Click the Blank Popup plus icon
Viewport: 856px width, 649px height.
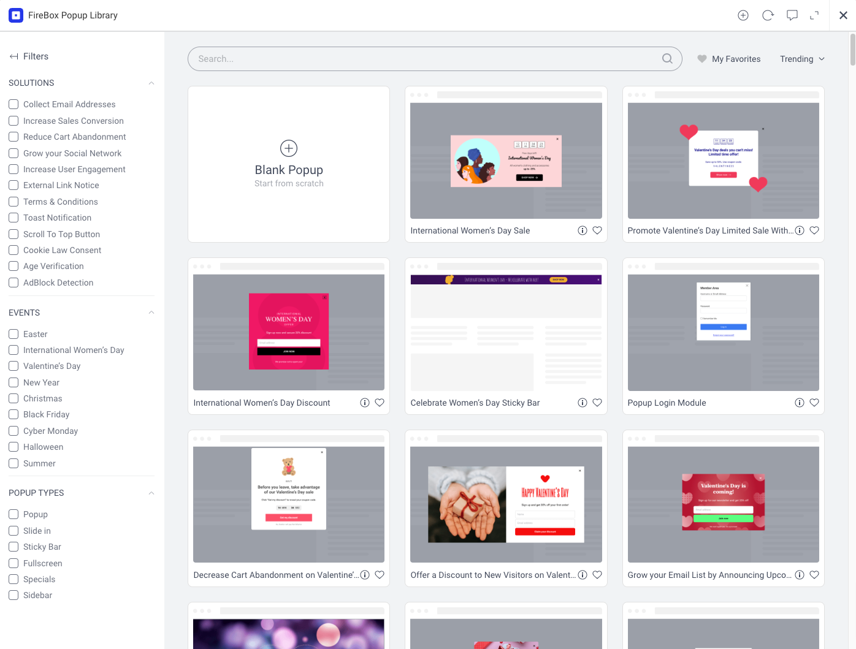(289, 148)
